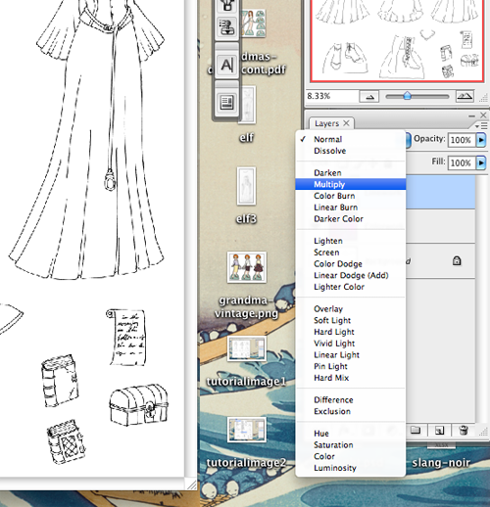
Task: Choose Screen blend mode
Action: coord(350,253)
